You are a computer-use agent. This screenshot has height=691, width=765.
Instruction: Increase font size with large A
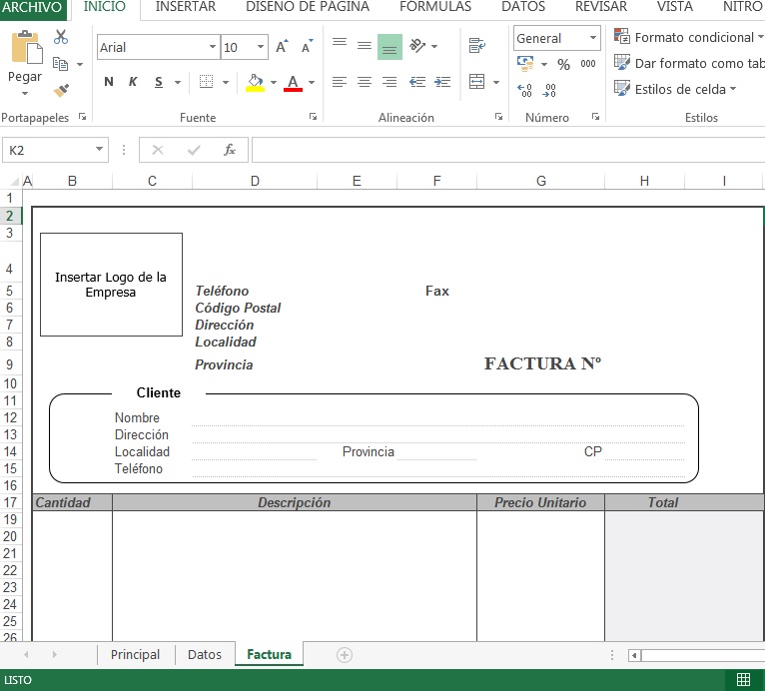coord(282,47)
